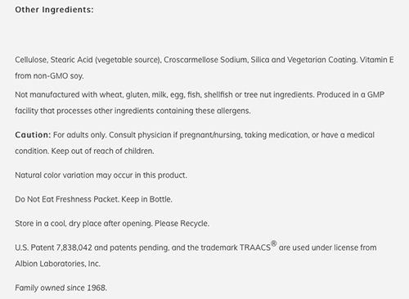This screenshot has width=409, height=299.
Task: Click 'Stearic Acid (vegetable source)' text
Action: (x=106, y=60)
